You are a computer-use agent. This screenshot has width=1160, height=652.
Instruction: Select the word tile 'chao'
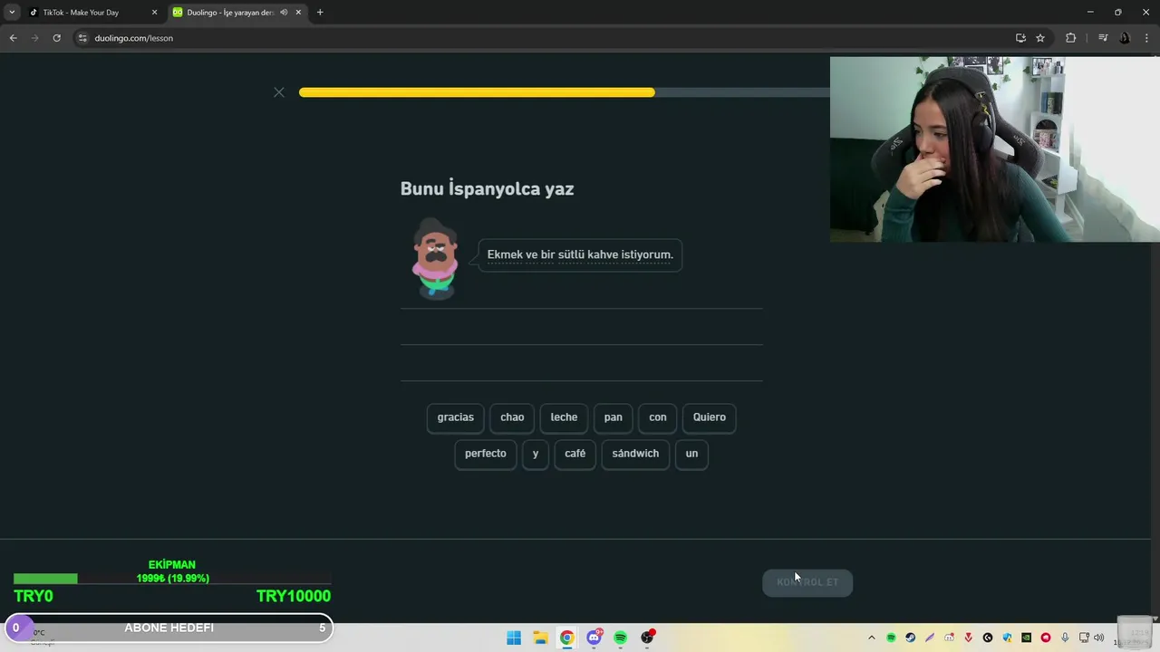tap(512, 417)
